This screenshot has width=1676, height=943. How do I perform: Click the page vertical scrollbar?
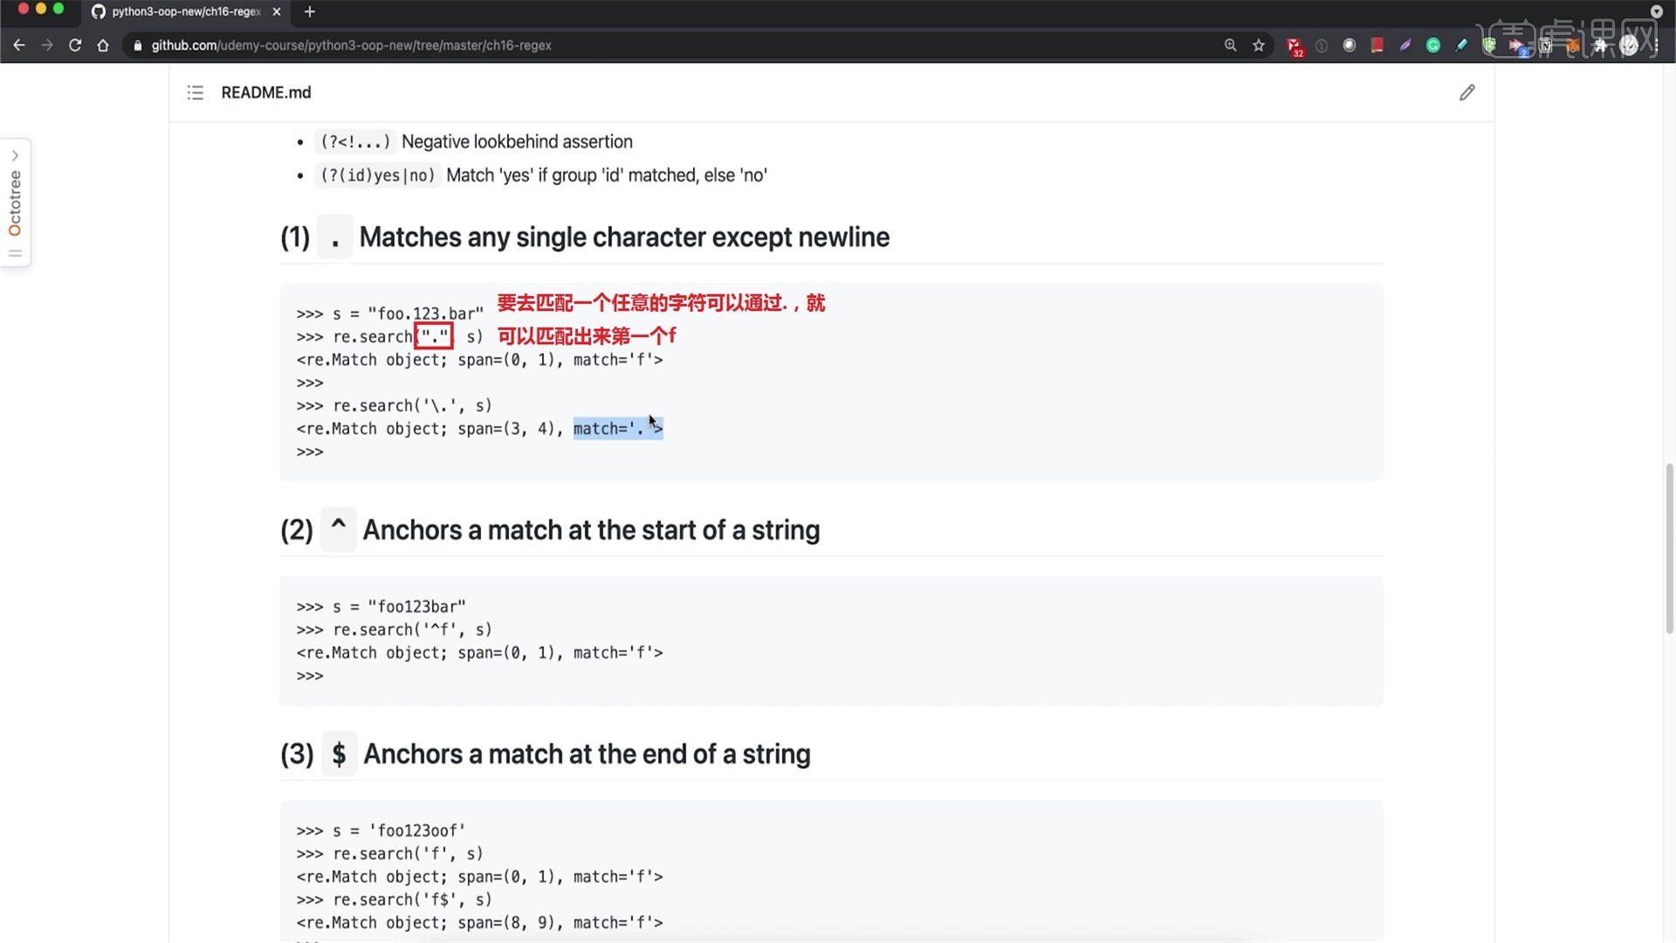tap(1669, 548)
